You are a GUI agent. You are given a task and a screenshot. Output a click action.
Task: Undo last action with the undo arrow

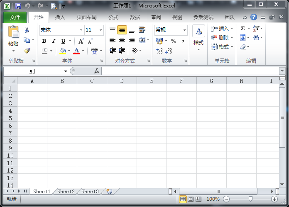point(27,6)
